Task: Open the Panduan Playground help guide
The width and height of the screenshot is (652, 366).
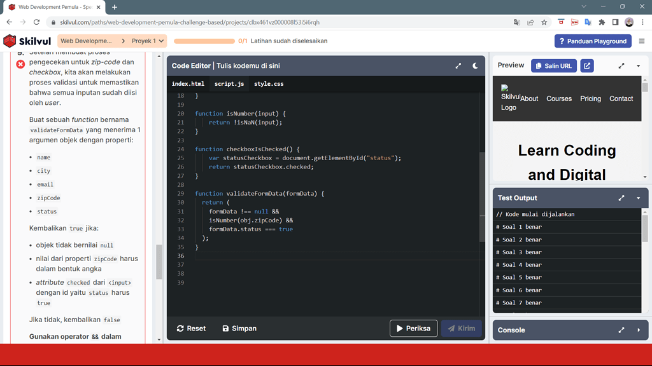Action: click(x=592, y=41)
